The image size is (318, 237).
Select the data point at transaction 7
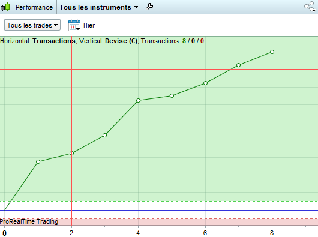click(239, 65)
